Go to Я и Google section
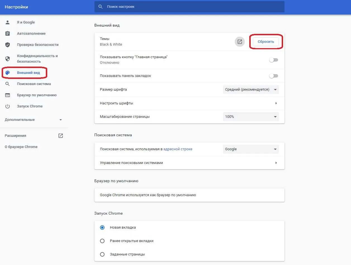This screenshot has width=351, height=265. pos(26,22)
